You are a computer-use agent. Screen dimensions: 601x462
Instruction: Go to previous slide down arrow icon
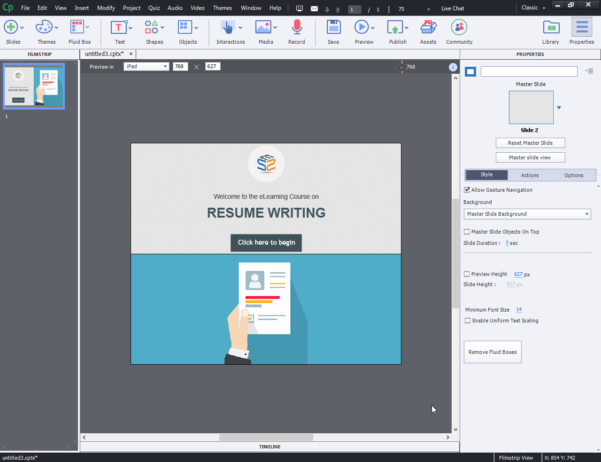[327, 9]
